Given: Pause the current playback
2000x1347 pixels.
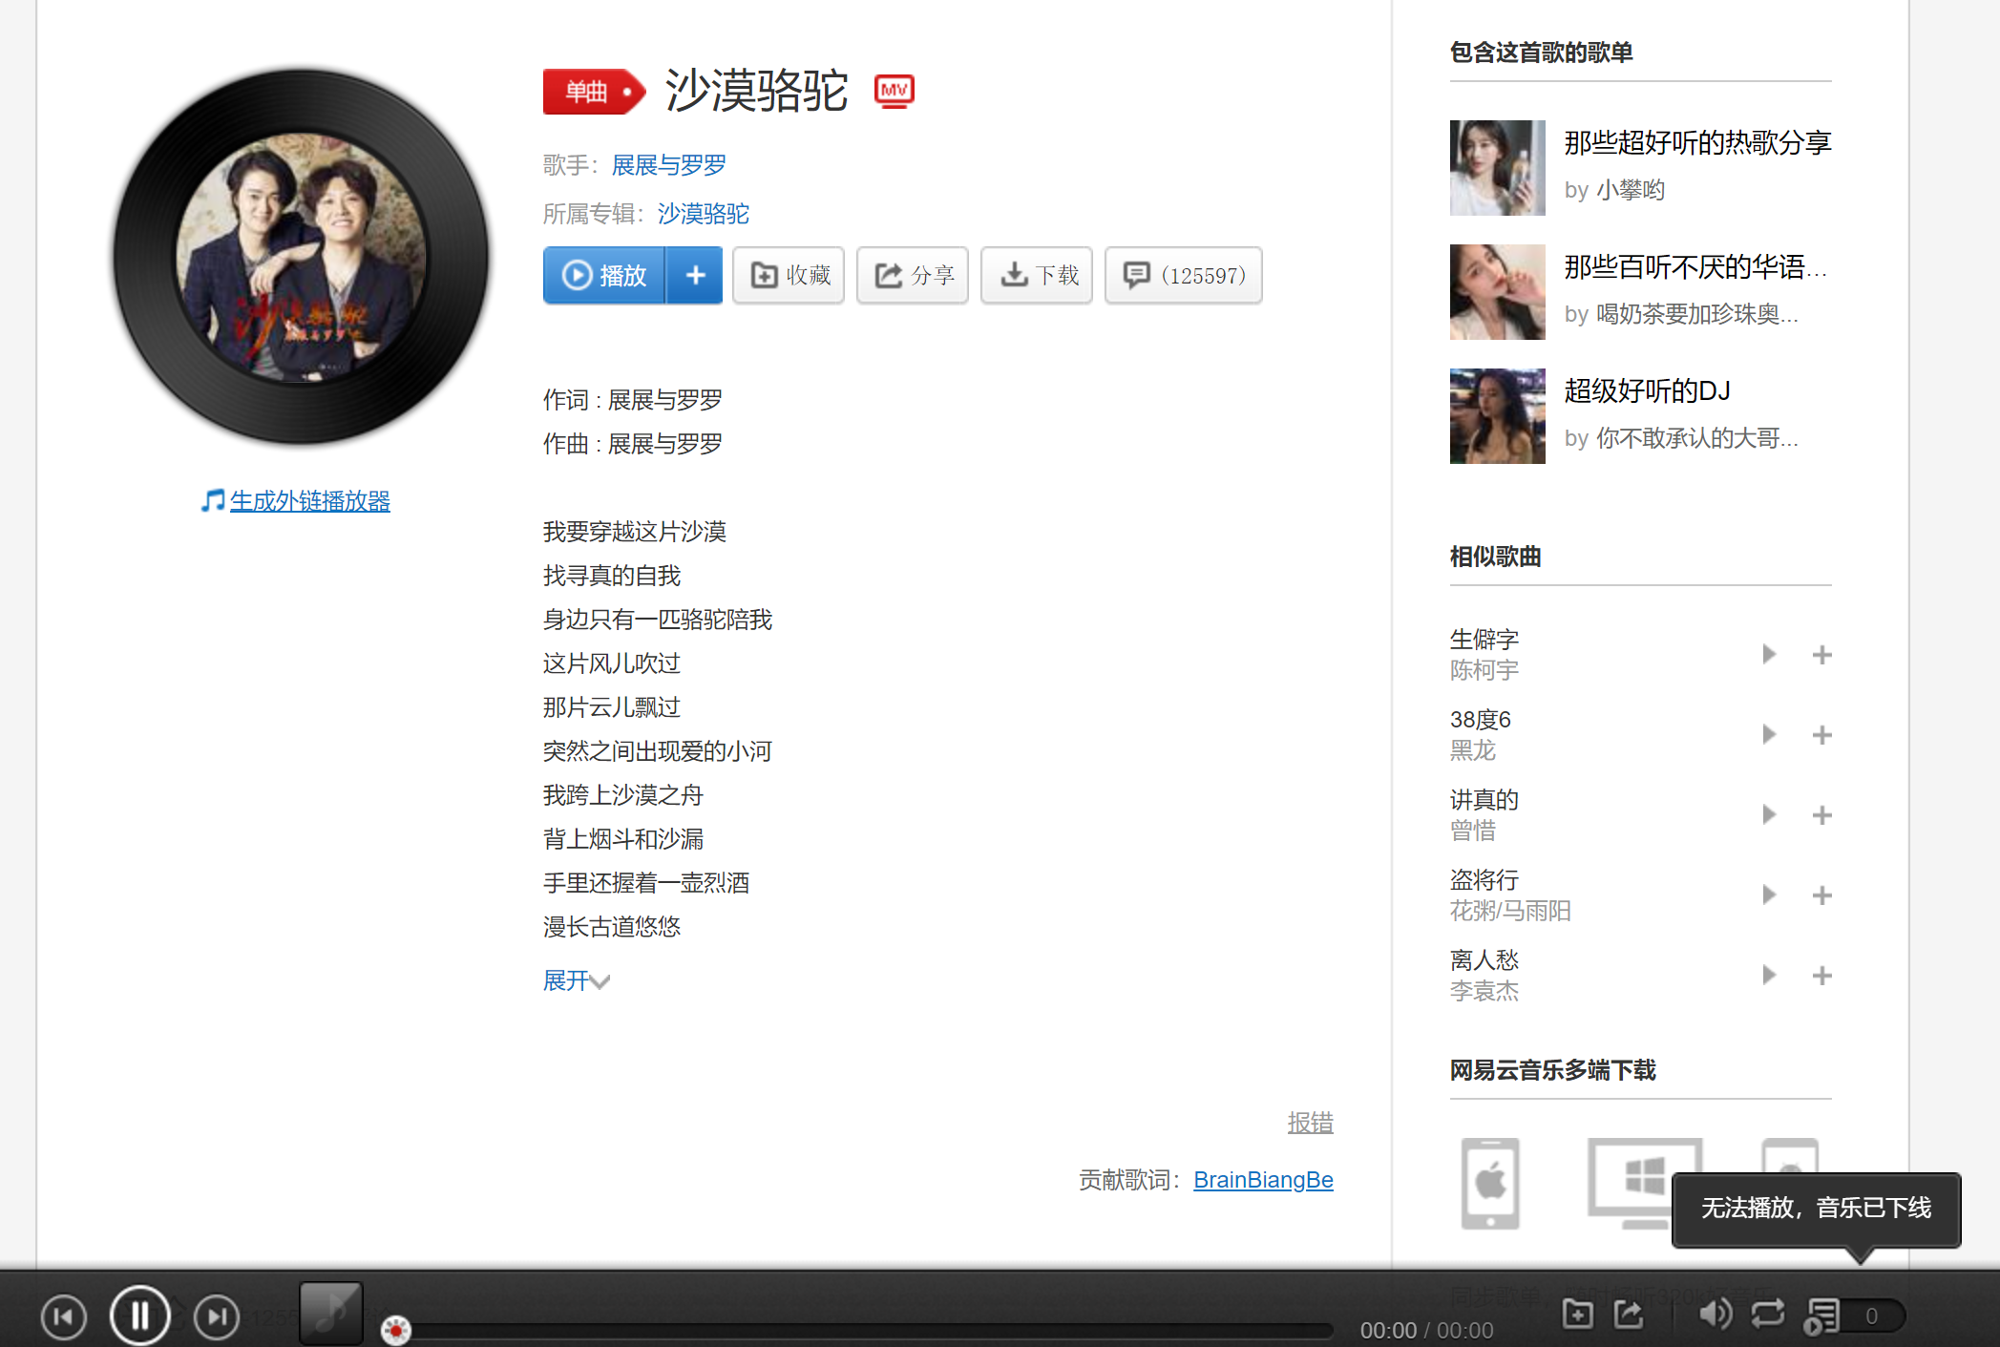Looking at the screenshot, I should 139,1314.
